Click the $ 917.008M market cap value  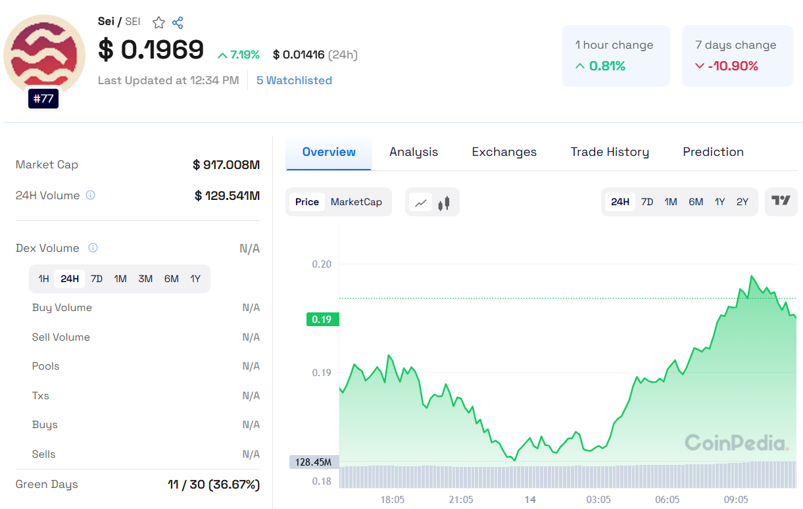pyautogui.click(x=226, y=164)
